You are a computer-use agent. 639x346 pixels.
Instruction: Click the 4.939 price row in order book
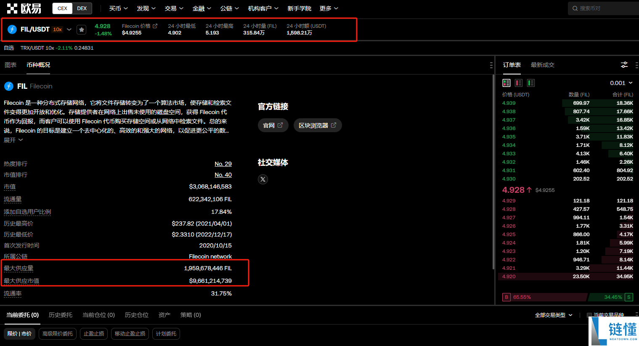point(567,103)
